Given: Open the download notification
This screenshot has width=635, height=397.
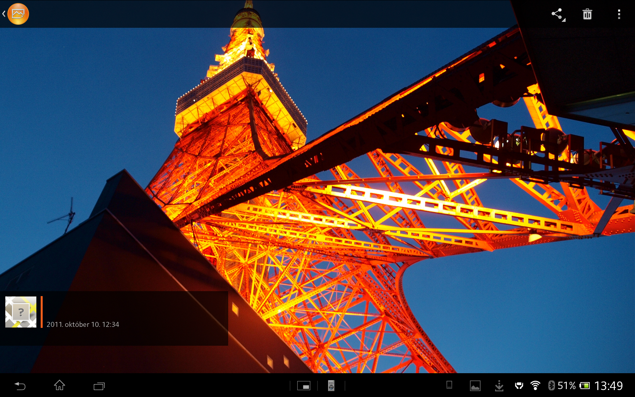Looking at the screenshot, I should pyautogui.click(x=499, y=386).
